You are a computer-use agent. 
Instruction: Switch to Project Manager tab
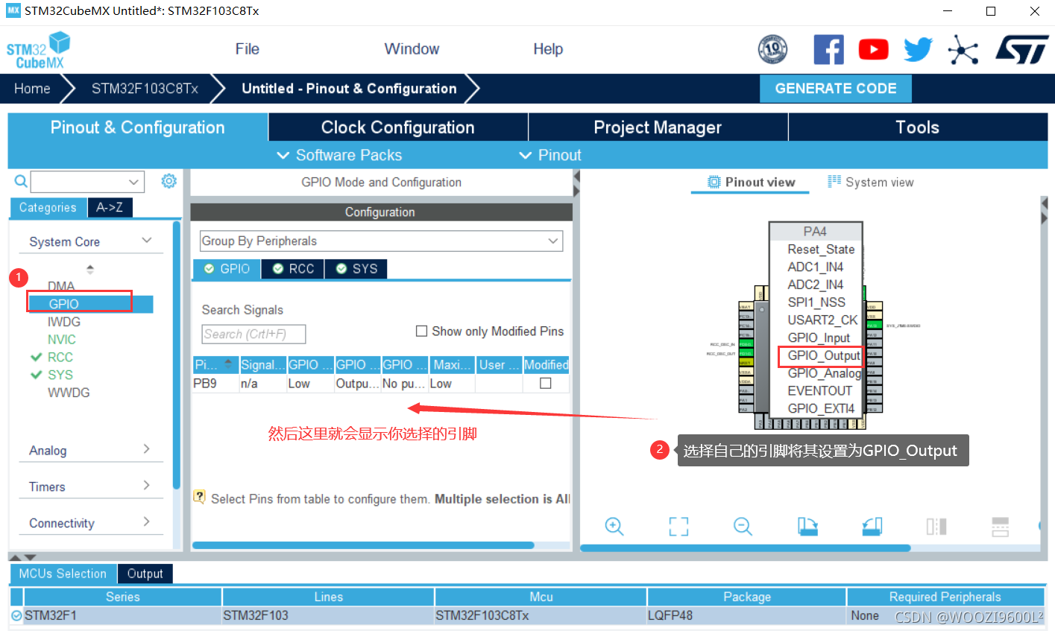point(658,127)
